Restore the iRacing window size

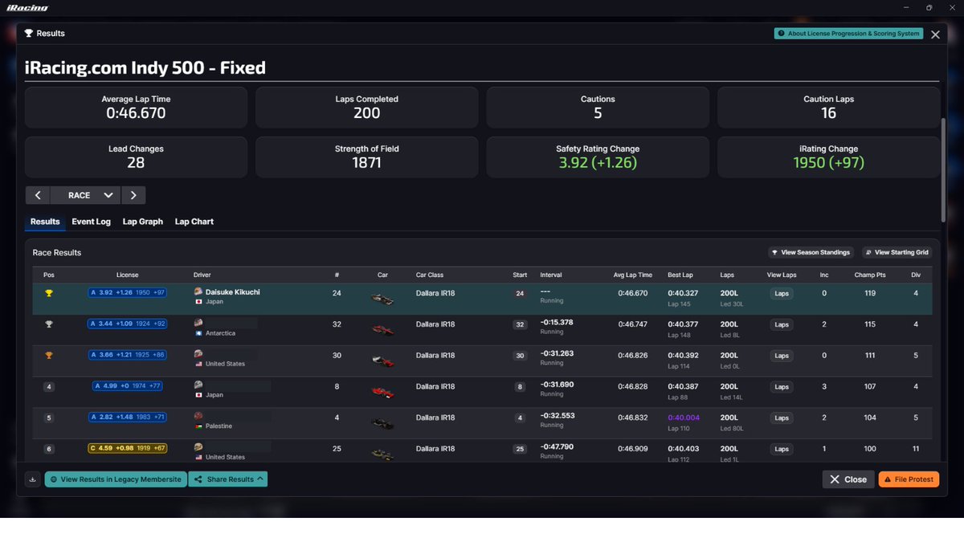click(929, 7)
